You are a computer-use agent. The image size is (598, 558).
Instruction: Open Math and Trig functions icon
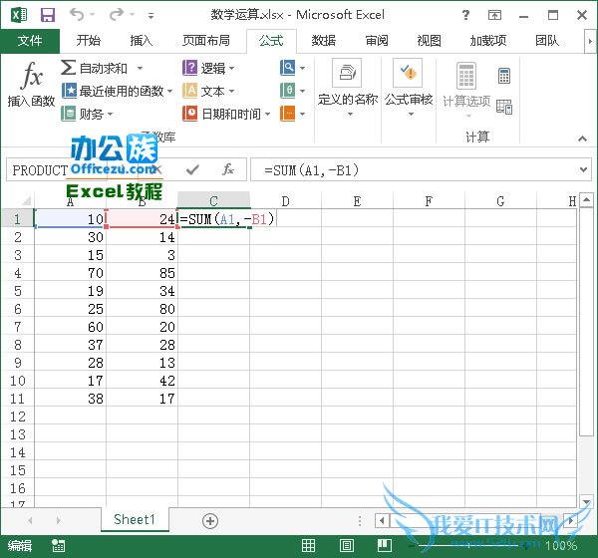(x=288, y=91)
